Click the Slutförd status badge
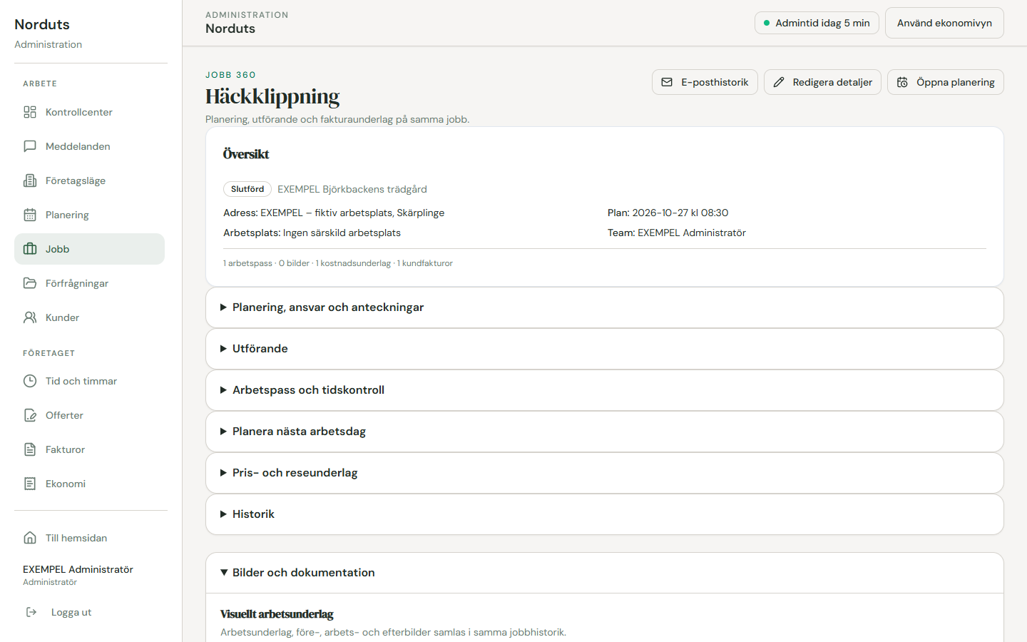The image size is (1027, 642). (x=247, y=189)
